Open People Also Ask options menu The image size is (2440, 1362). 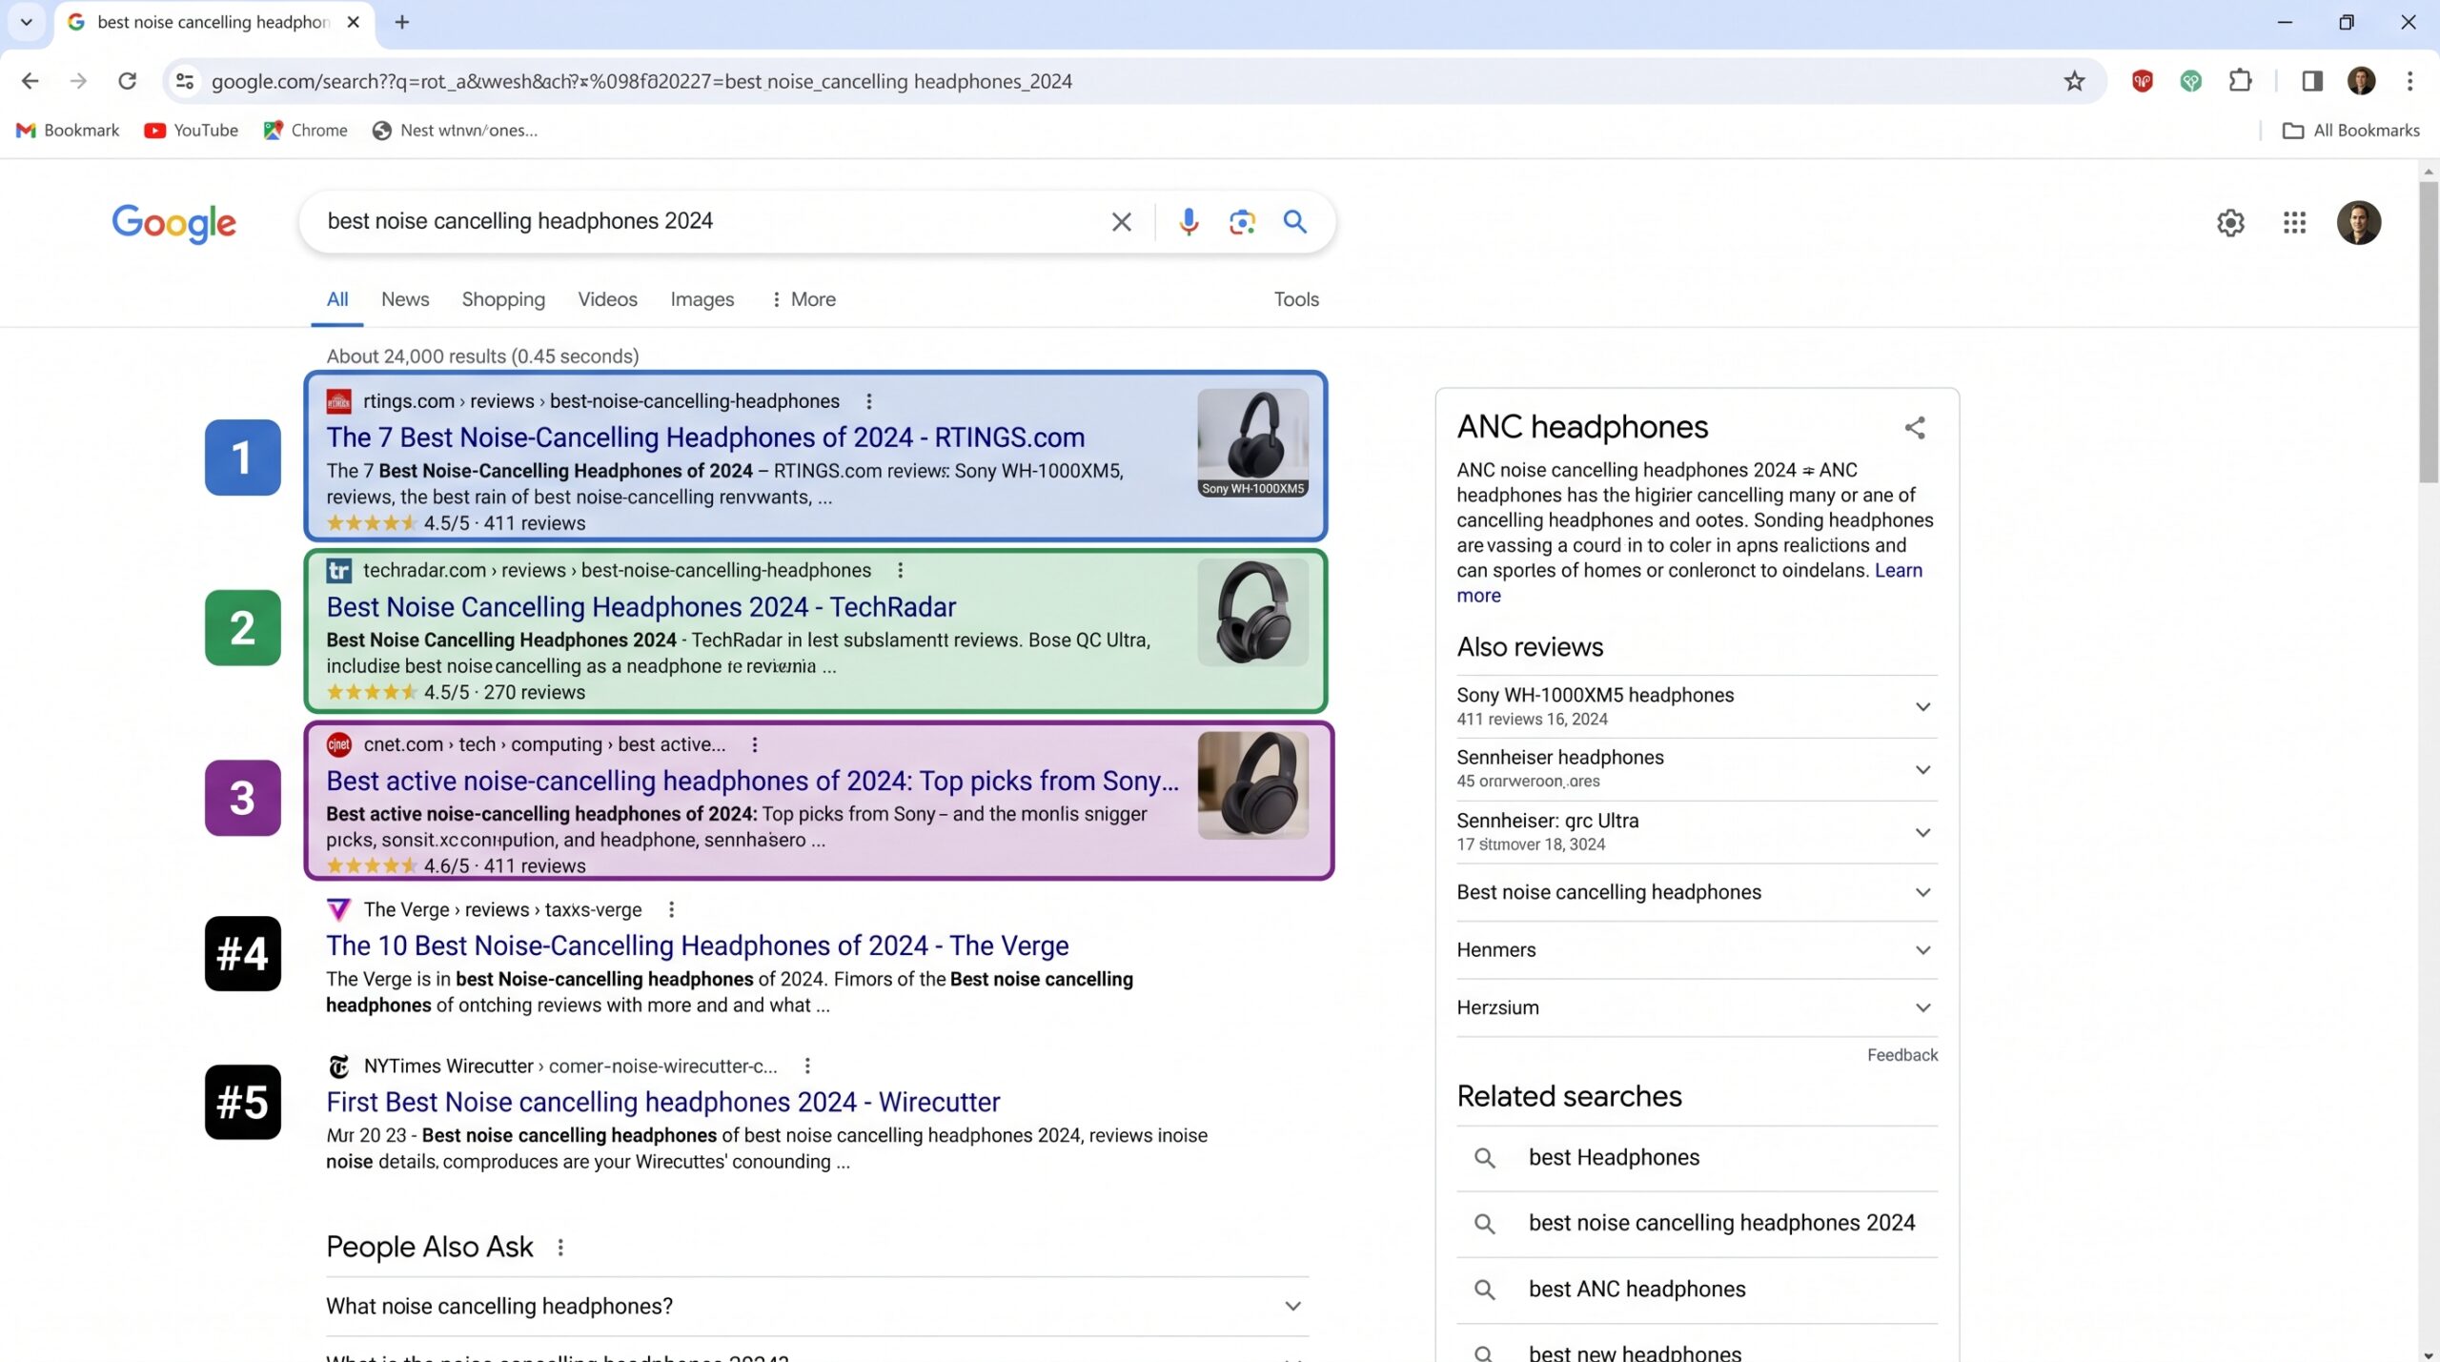(560, 1247)
